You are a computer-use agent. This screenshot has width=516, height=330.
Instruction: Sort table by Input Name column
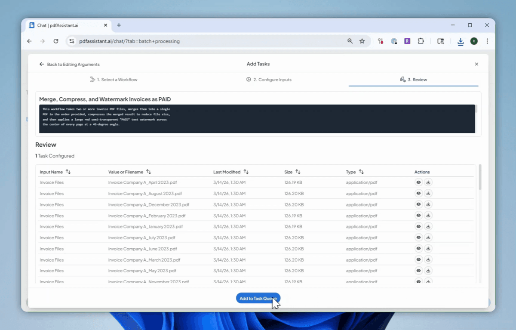68,172
